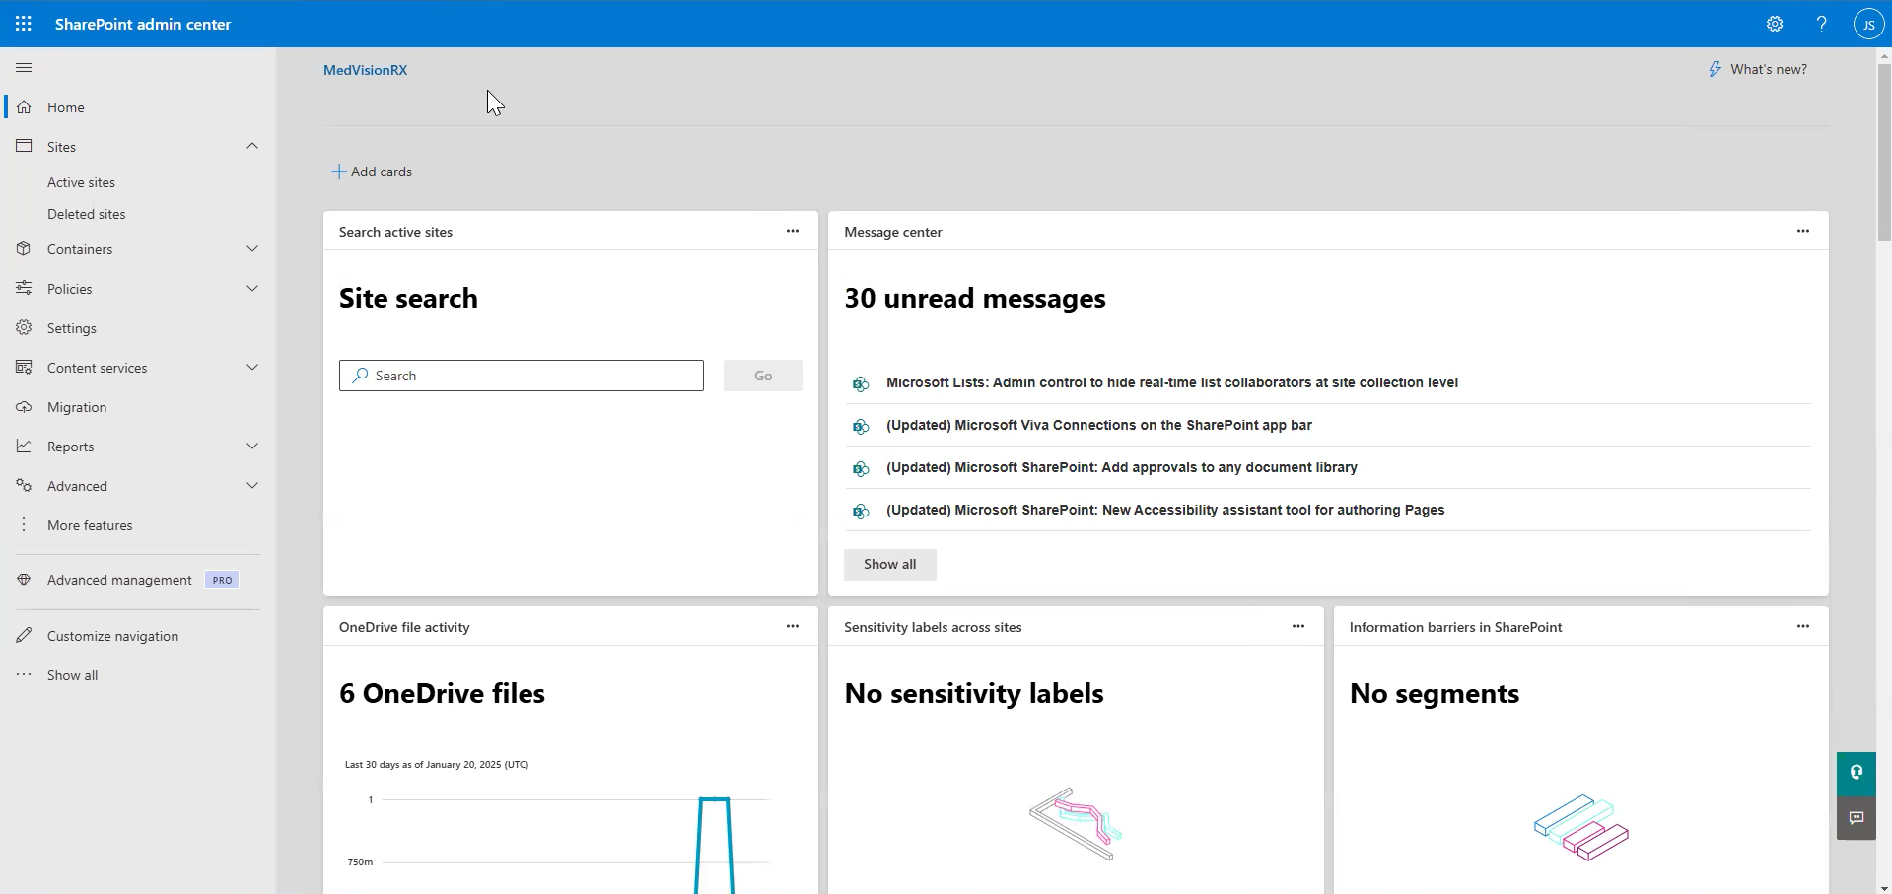This screenshot has width=1892, height=894.
Task: Select the Home icon in the sidebar
Action: [25, 106]
